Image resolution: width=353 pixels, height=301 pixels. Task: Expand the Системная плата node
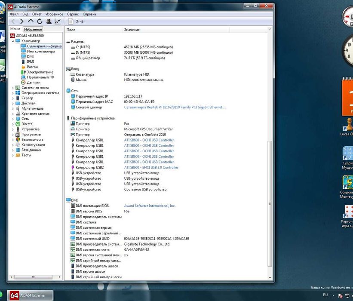12,88
